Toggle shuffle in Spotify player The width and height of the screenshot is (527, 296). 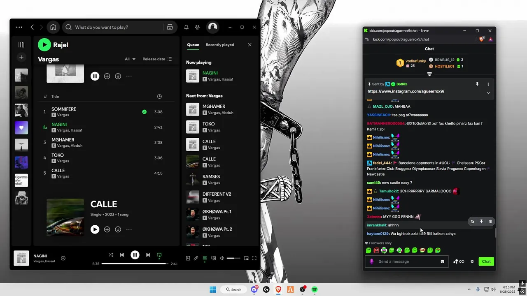[111, 255]
